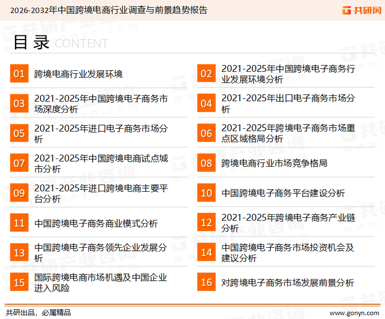The image size is (385, 319).
Task: Click the orange 04 number box
Action: pos(206,103)
